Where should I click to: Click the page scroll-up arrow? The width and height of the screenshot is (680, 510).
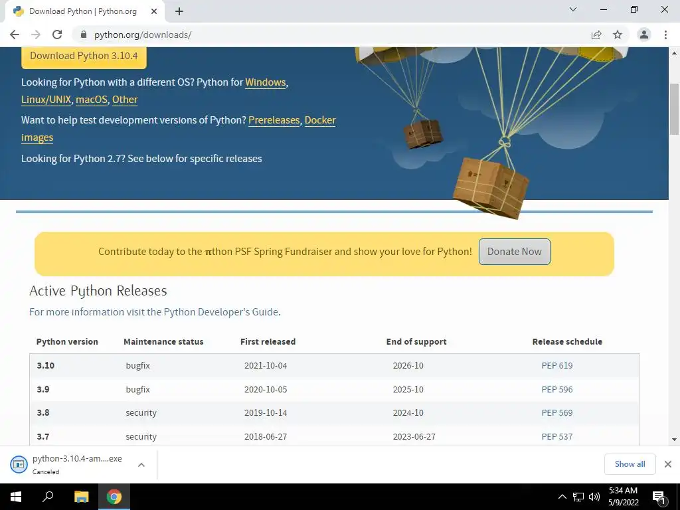[675, 53]
